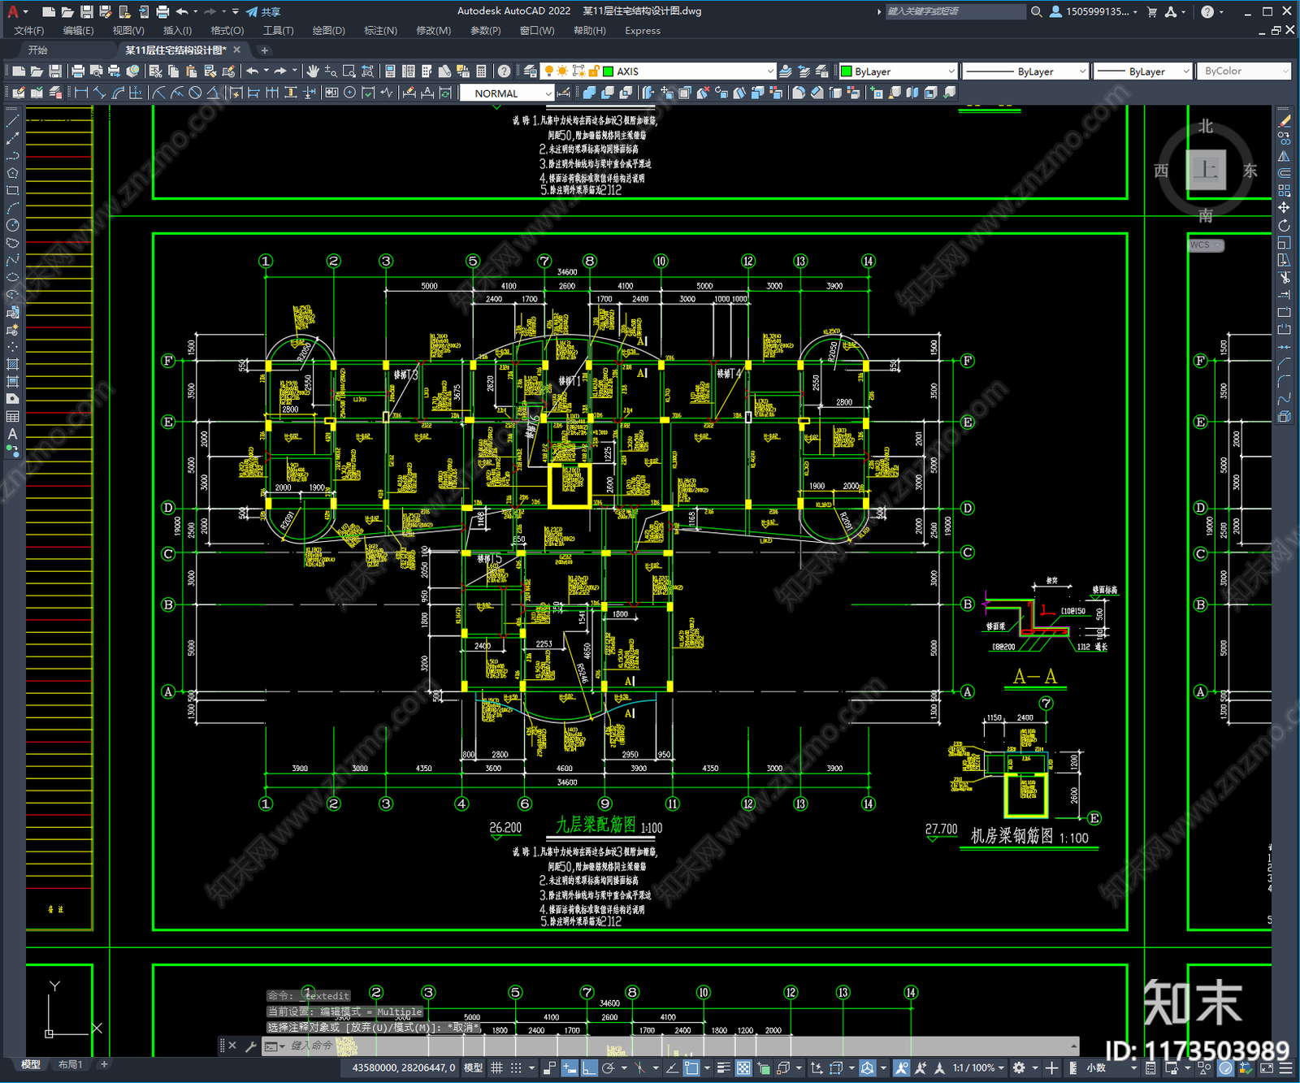Open the 标注(N) menu

pyautogui.click(x=380, y=31)
